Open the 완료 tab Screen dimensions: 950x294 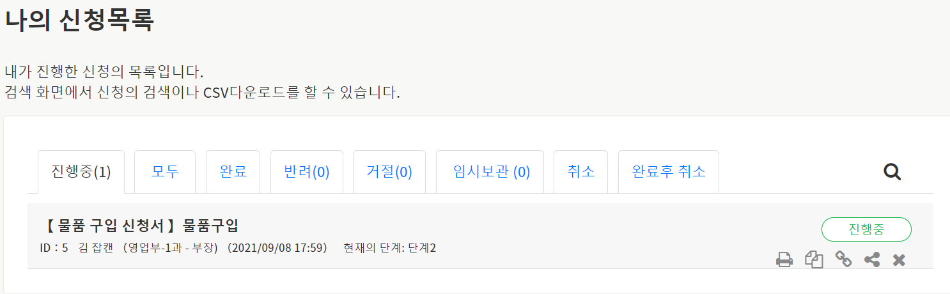point(233,172)
